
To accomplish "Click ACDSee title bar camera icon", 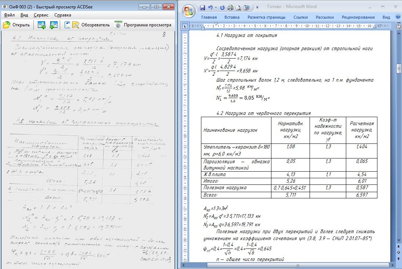I will 4,7.
